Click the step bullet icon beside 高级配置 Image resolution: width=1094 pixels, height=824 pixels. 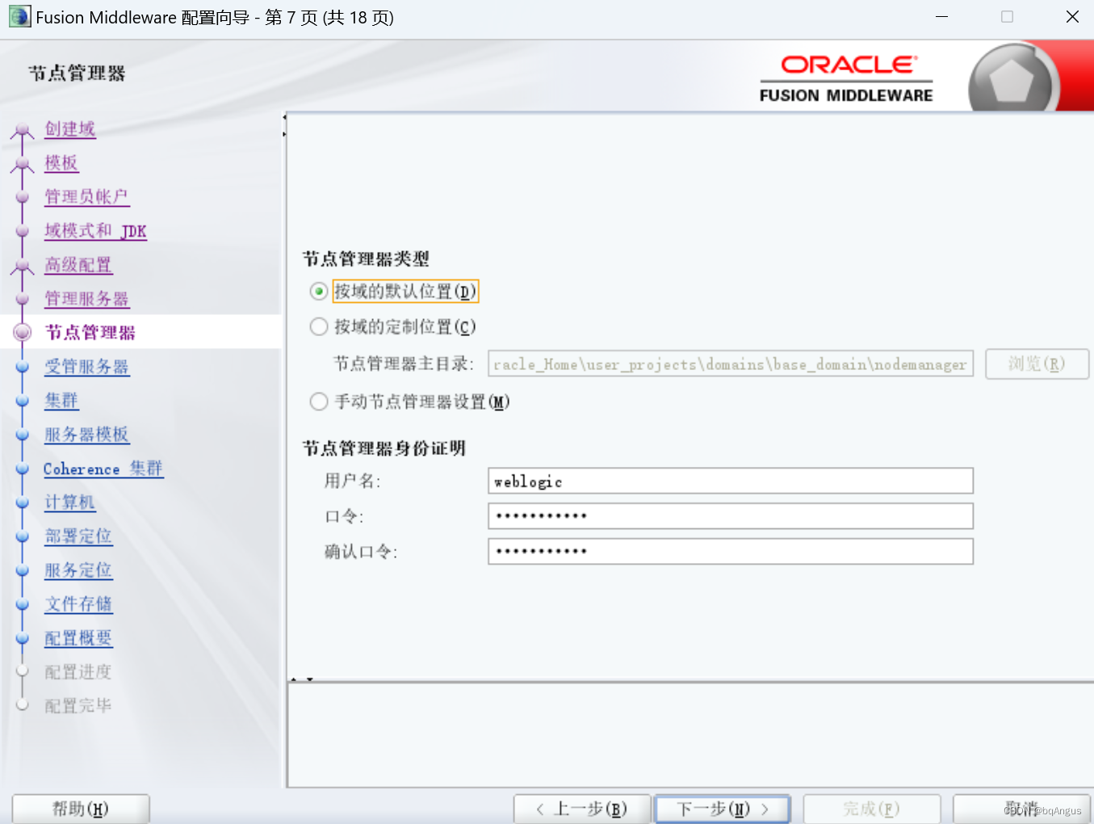[23, 266]
